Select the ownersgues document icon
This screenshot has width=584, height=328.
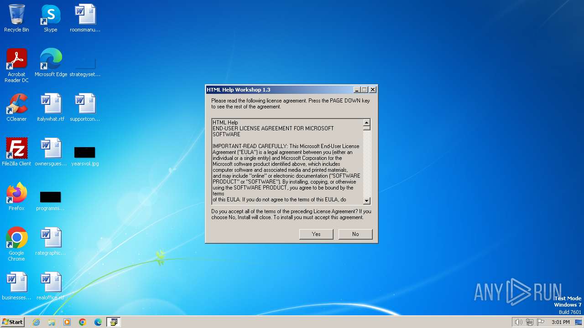[x=51, y=152]
